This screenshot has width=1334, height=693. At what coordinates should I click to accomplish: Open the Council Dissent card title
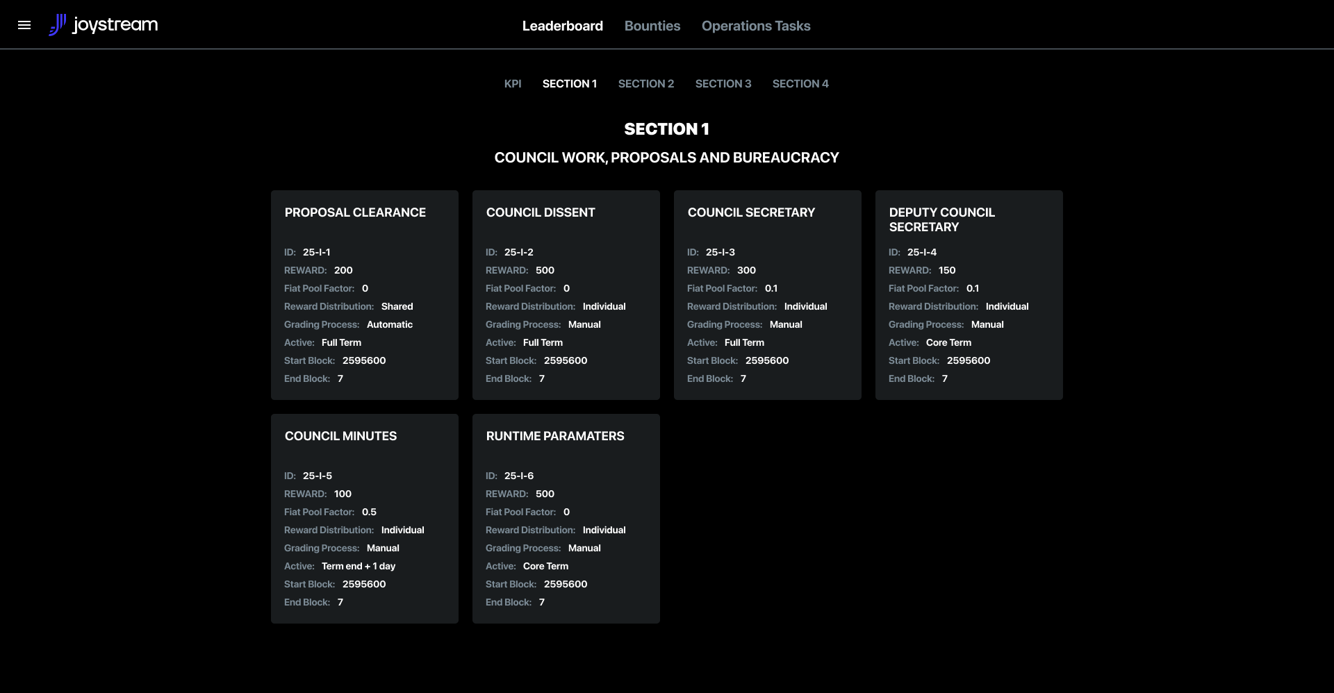[541, 212]
